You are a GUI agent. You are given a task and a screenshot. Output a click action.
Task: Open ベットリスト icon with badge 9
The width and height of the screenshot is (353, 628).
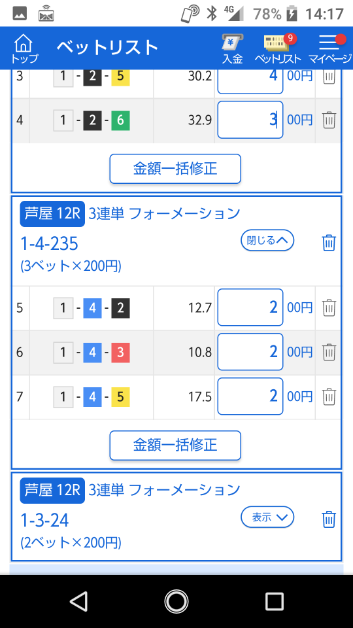coord(278,48)
